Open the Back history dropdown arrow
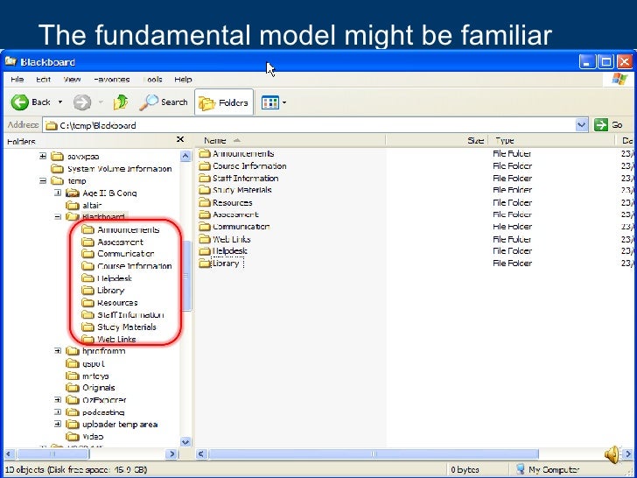 click(x=60, y=102)
